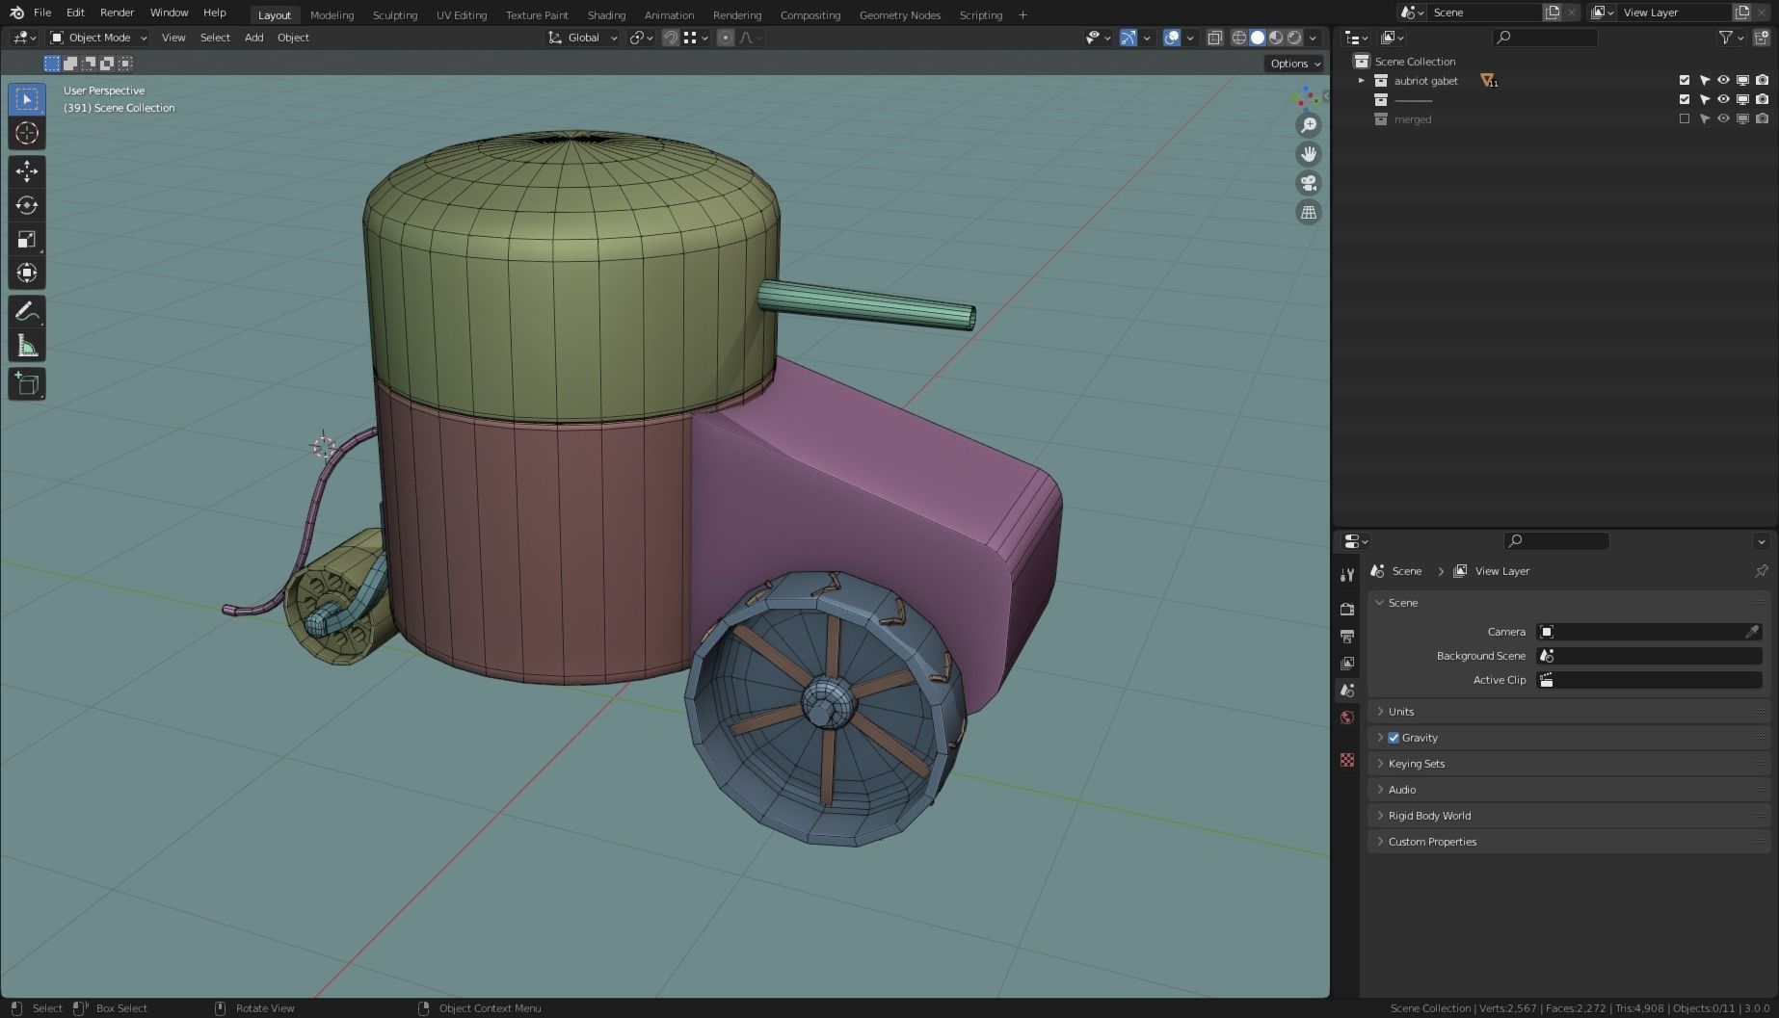Switch to the Shading workspace tab
1779x1018 pixels.
tap(606, 14)
